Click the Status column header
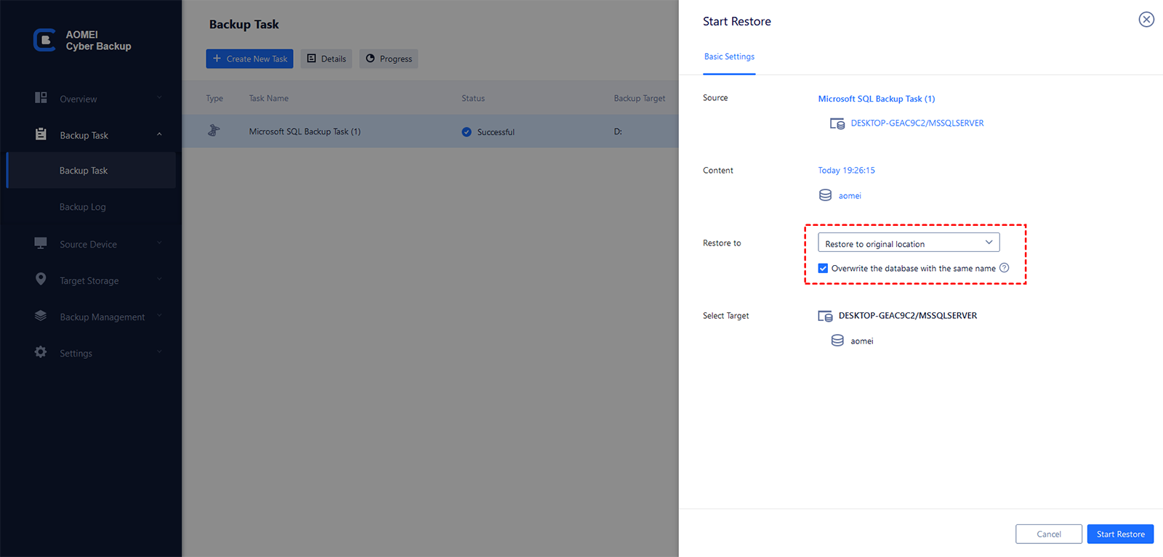Image resolution: width=1163 pixels, height=557 pixels. coord(473,98)
